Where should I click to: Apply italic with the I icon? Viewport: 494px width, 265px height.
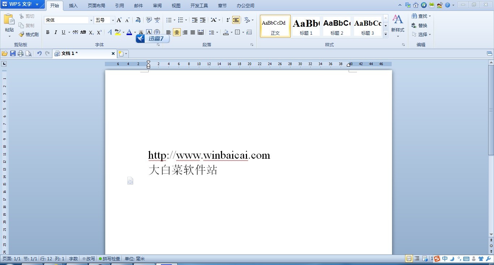pos(56,33)
